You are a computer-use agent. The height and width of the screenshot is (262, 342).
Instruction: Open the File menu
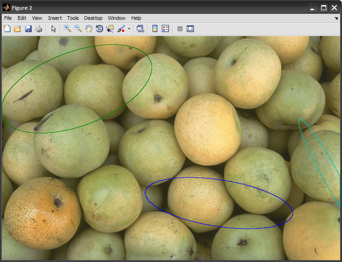[8, 18]
